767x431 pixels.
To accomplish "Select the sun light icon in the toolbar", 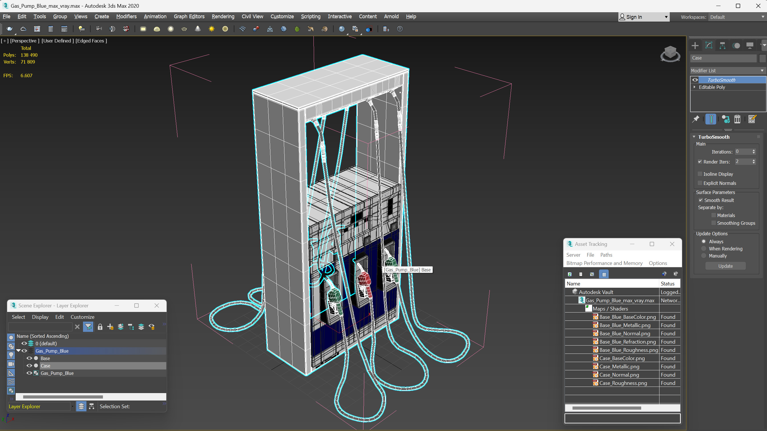I will (211, 29).
